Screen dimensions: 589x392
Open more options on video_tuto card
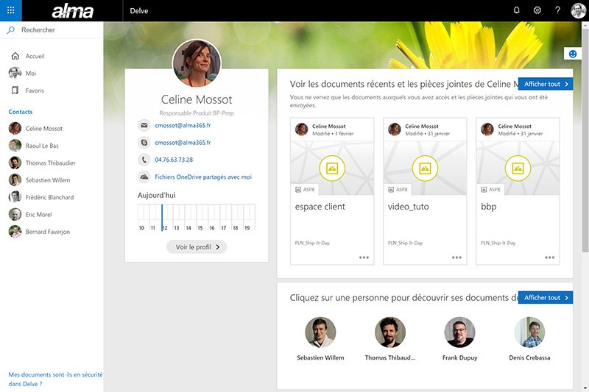(456, 257)
